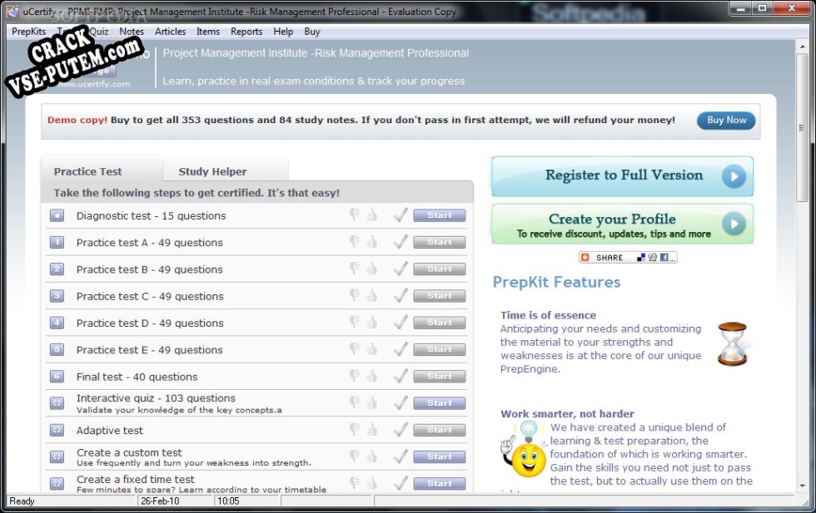816x513 pixels.
Task: Open the Reports menu
Action: coord(246,32)
